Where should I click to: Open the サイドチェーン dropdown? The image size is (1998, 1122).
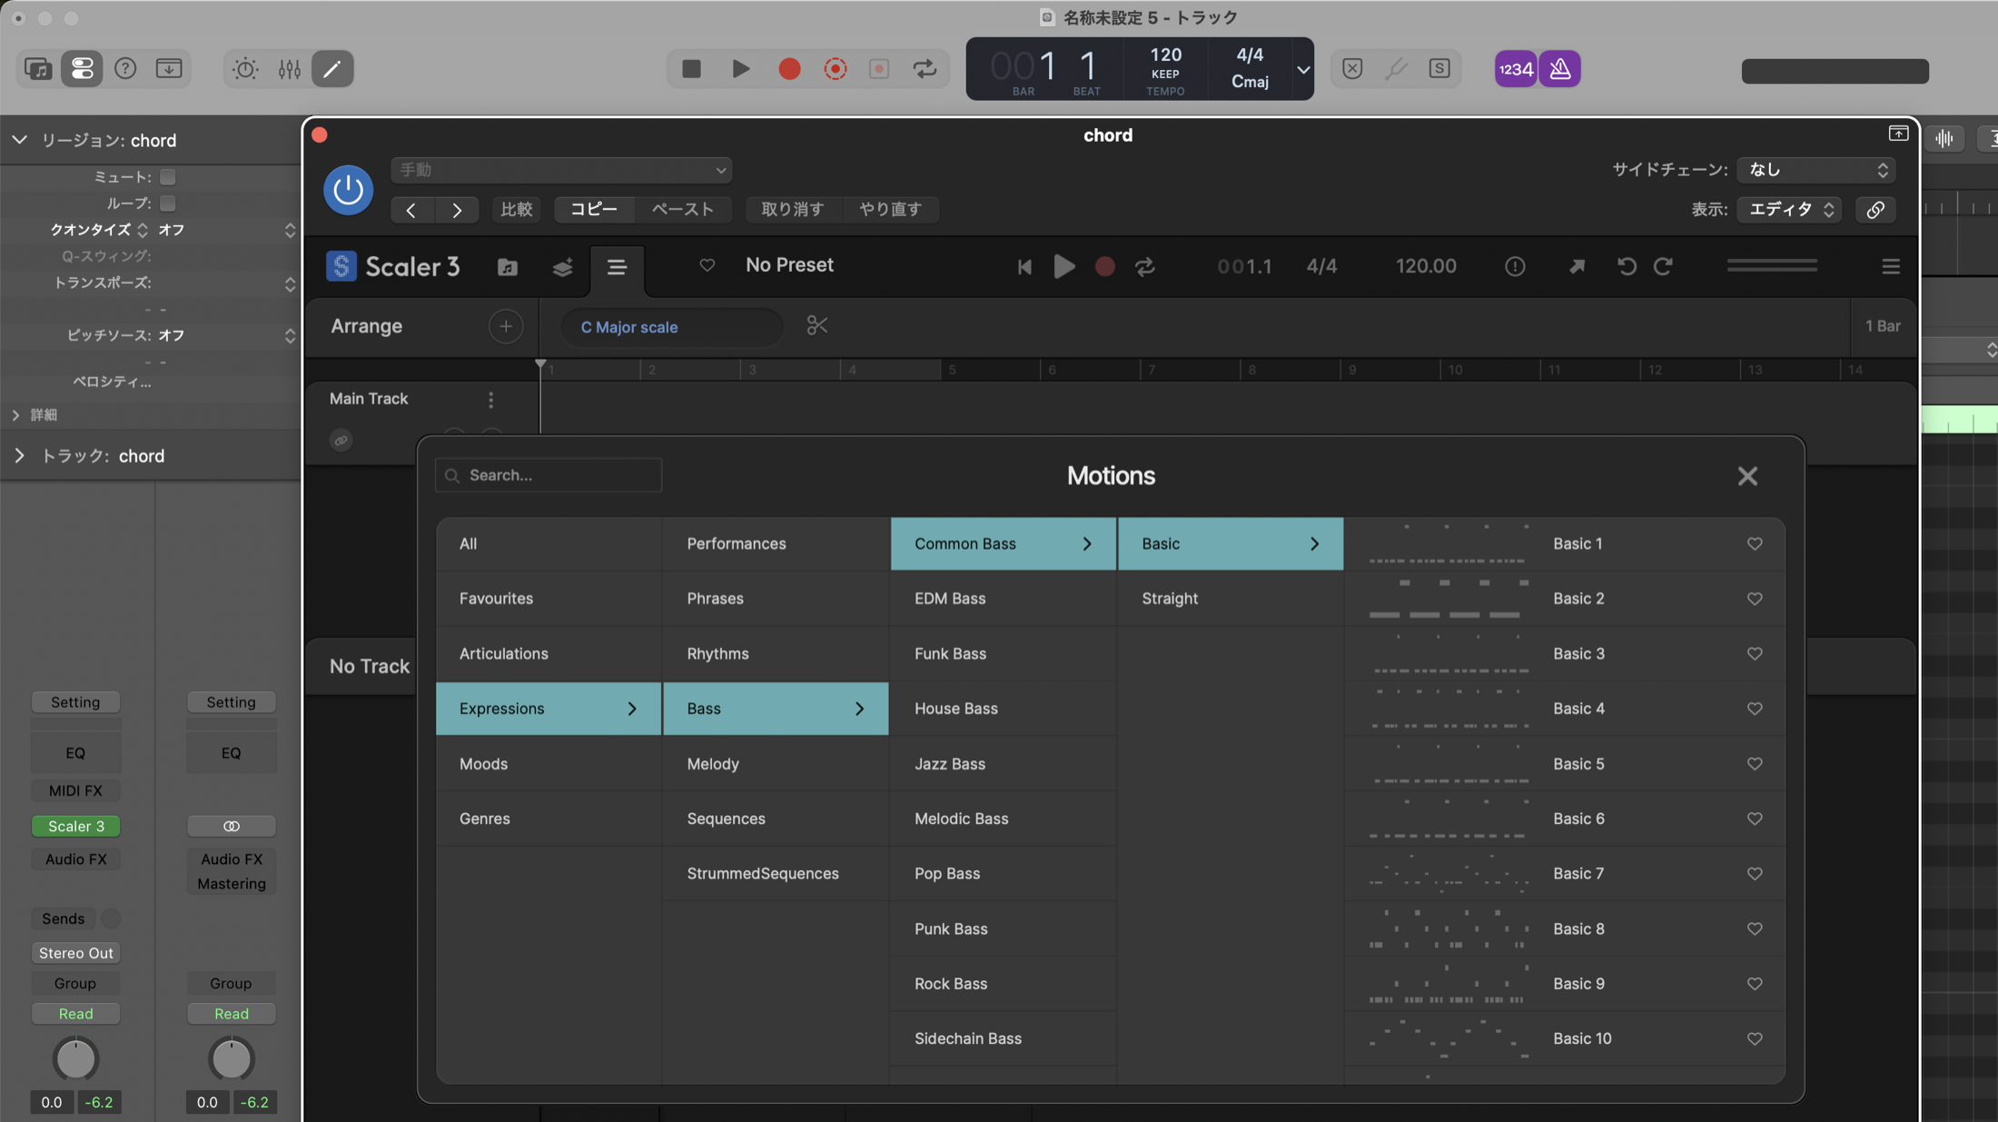1815,170
